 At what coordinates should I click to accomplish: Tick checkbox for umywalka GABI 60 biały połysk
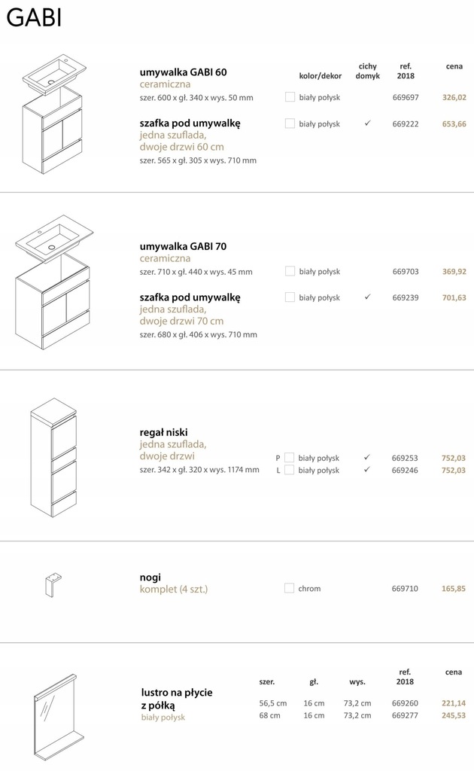coord(290,97)
